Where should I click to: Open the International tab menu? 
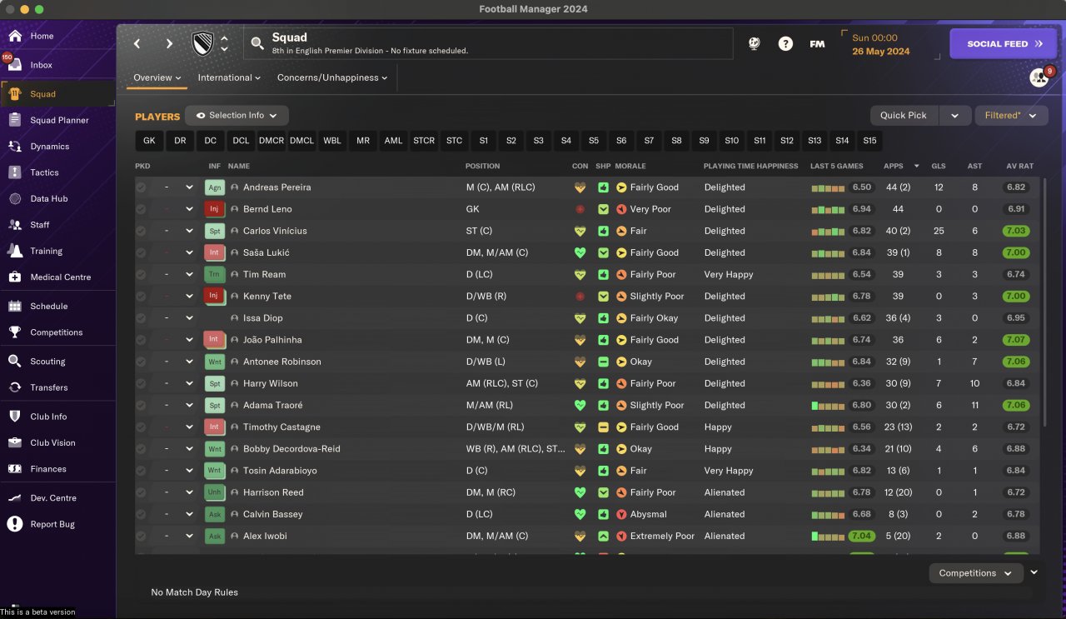229,77
